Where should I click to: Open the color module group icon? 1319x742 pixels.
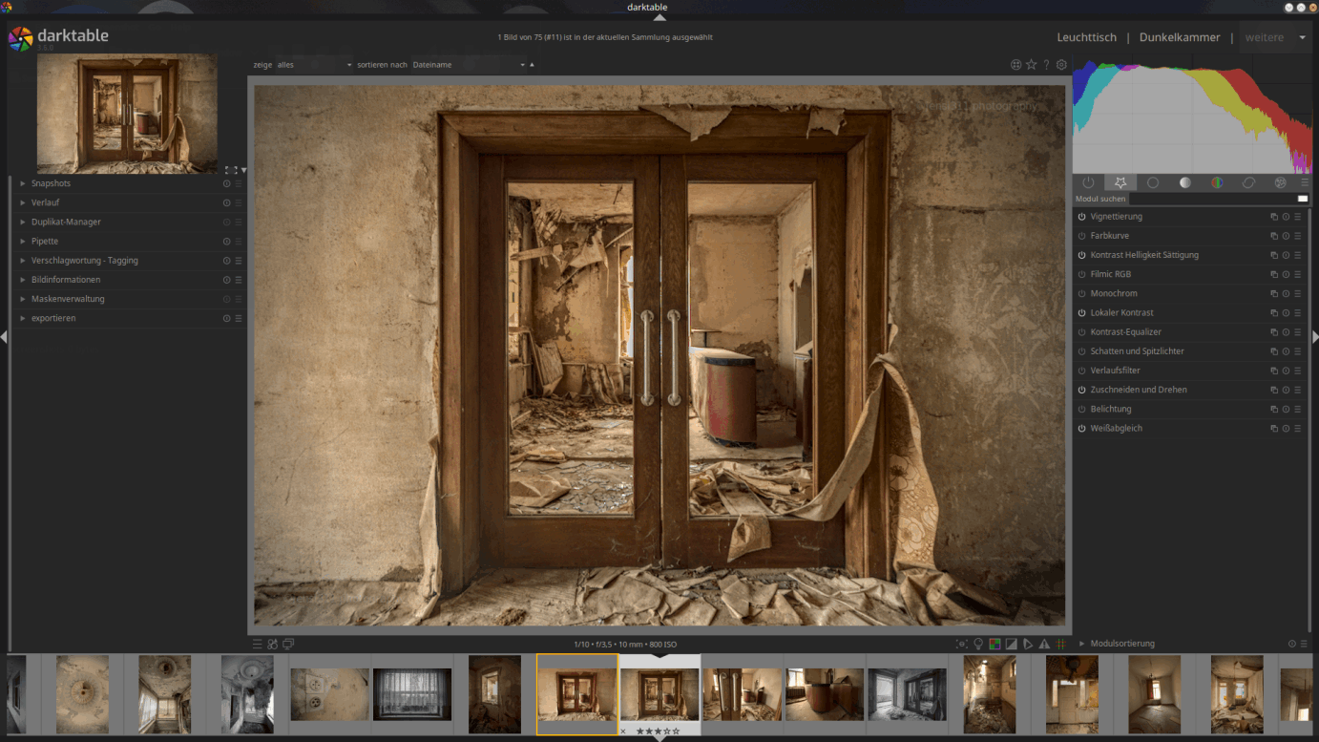[x=1217, y=182]
